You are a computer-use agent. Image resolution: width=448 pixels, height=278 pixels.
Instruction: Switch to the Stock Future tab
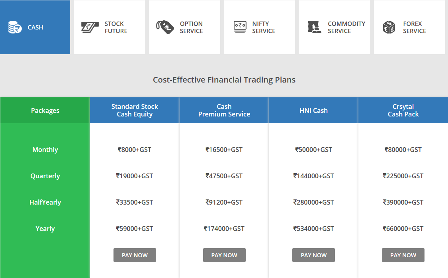[116, 28]
